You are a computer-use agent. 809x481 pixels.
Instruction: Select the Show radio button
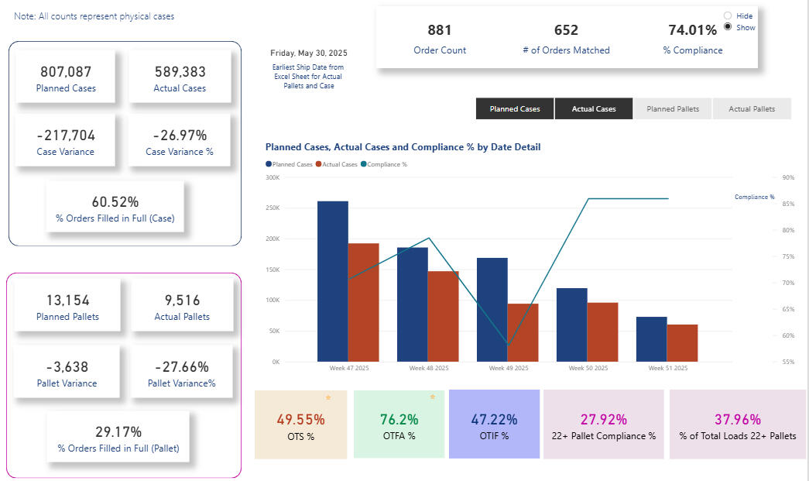727,27
